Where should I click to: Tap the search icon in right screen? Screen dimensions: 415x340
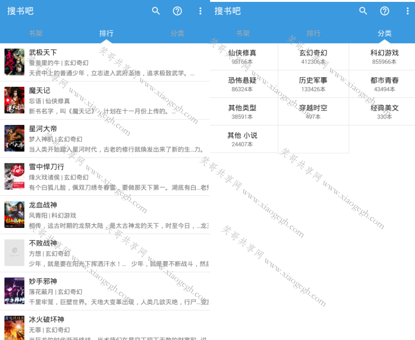363,11
